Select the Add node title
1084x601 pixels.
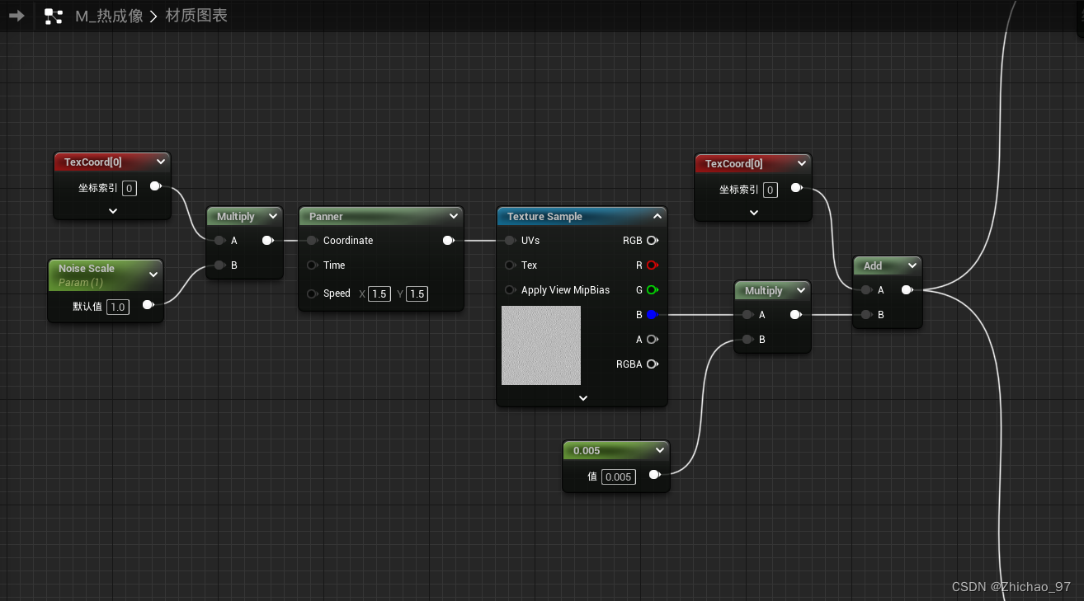[873, 265]
